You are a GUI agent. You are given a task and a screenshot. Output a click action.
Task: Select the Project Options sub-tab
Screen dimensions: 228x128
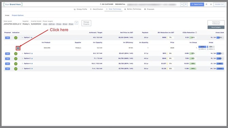(x=18, y=15)
